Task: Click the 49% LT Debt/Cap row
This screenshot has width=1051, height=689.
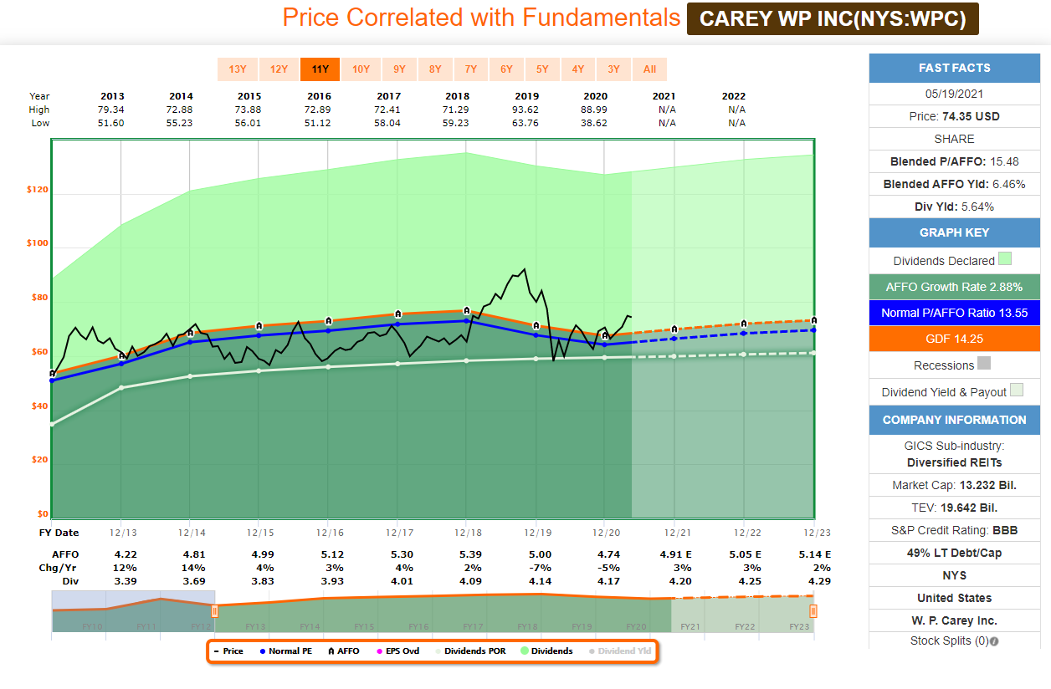Action: 954,553
